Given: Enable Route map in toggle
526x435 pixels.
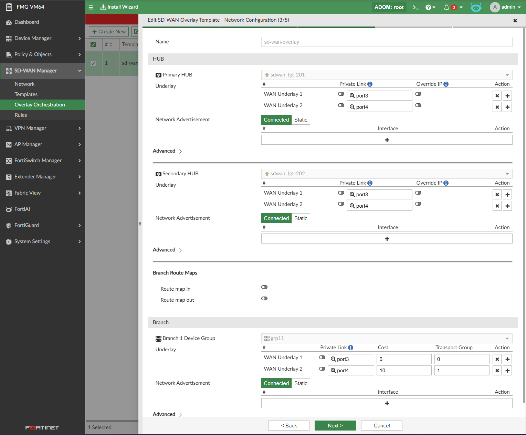Looking at the screenshot, I should click(x=264, y=287).
